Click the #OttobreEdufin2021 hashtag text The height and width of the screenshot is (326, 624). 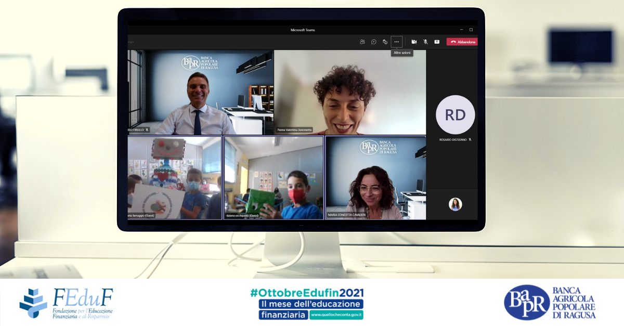(307, 292)
